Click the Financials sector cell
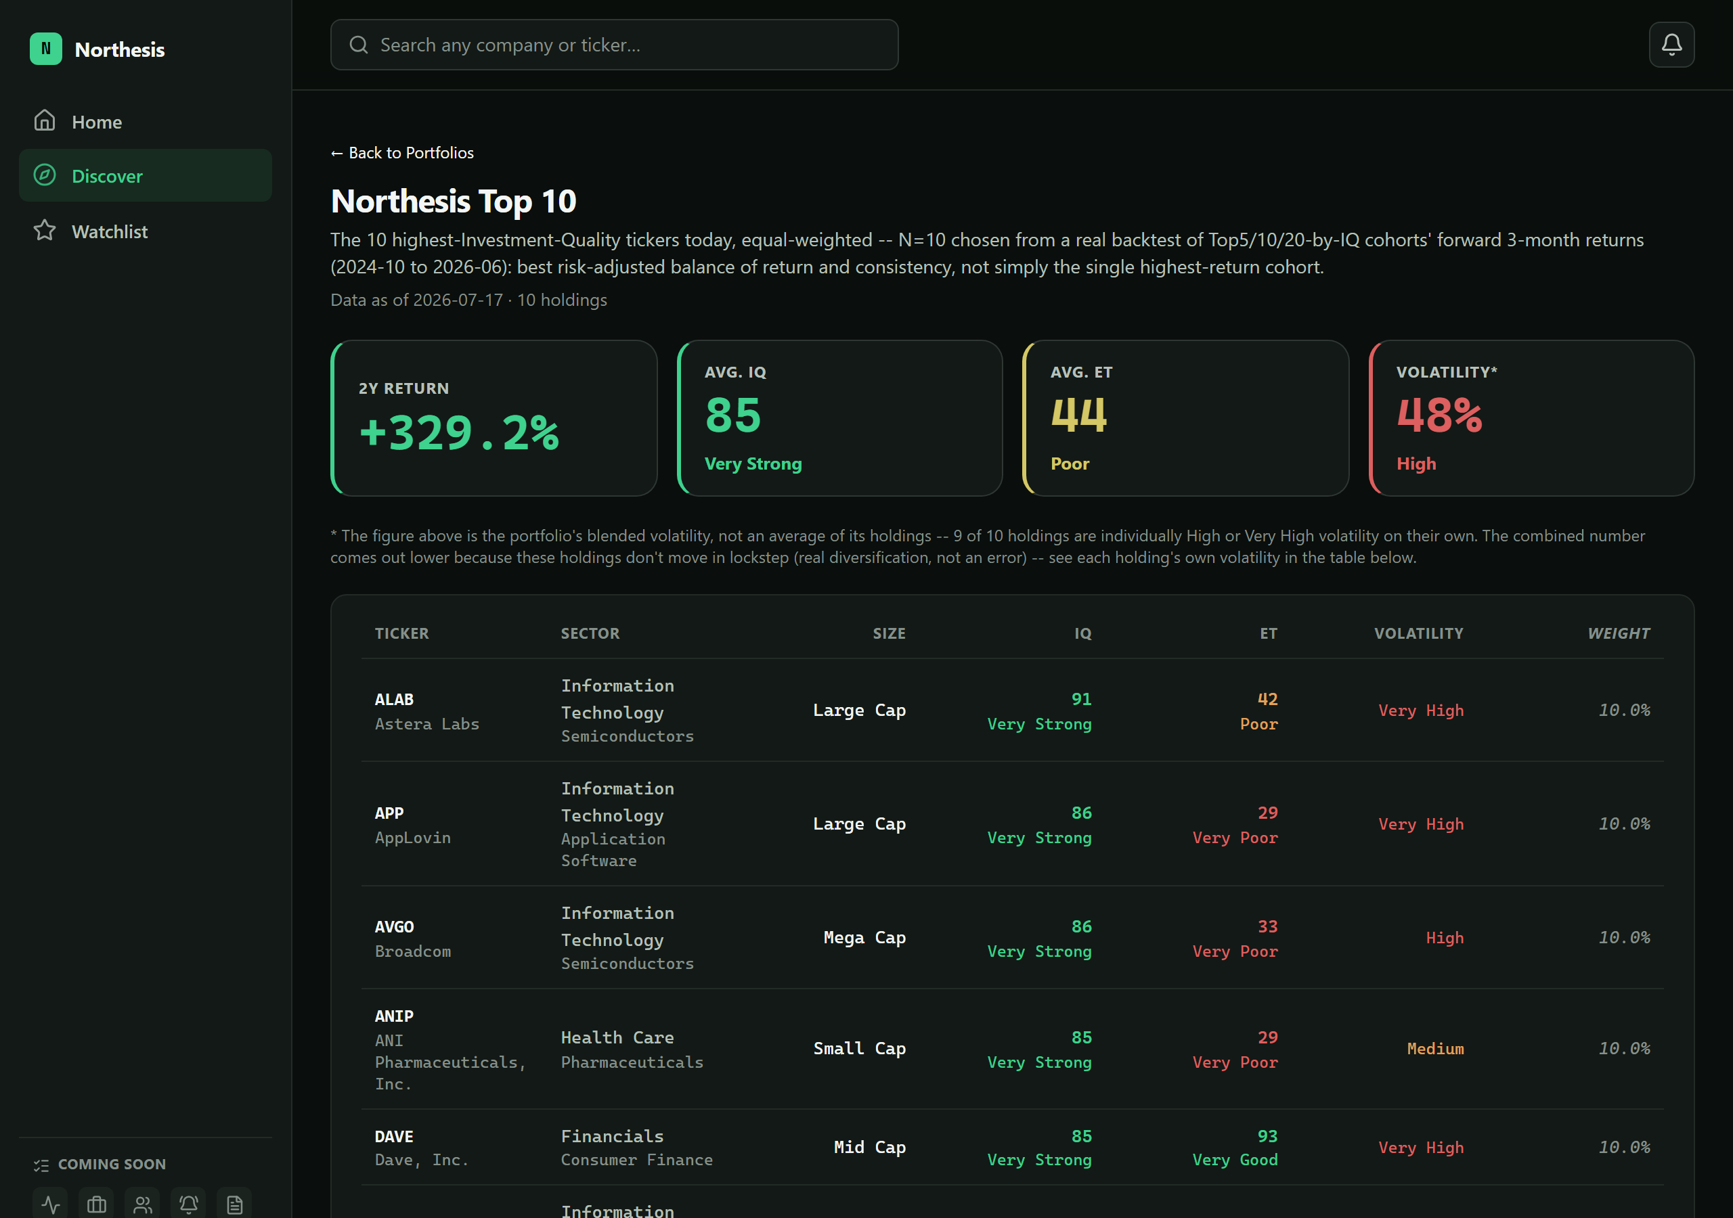Viewport: 1733px width, 1218px height. (613, 1135)
